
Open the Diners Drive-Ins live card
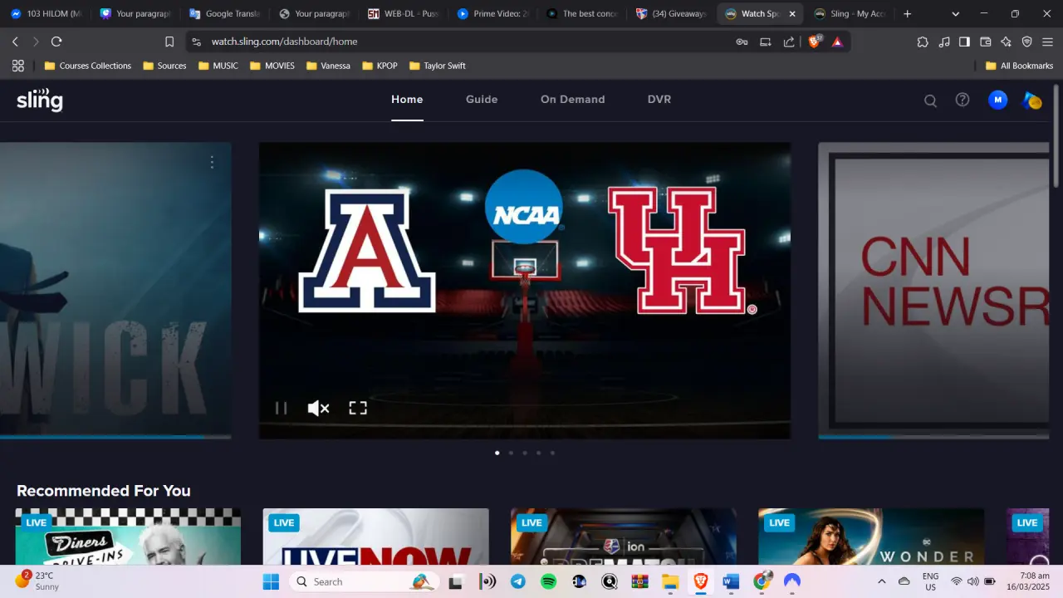(128, 537)
